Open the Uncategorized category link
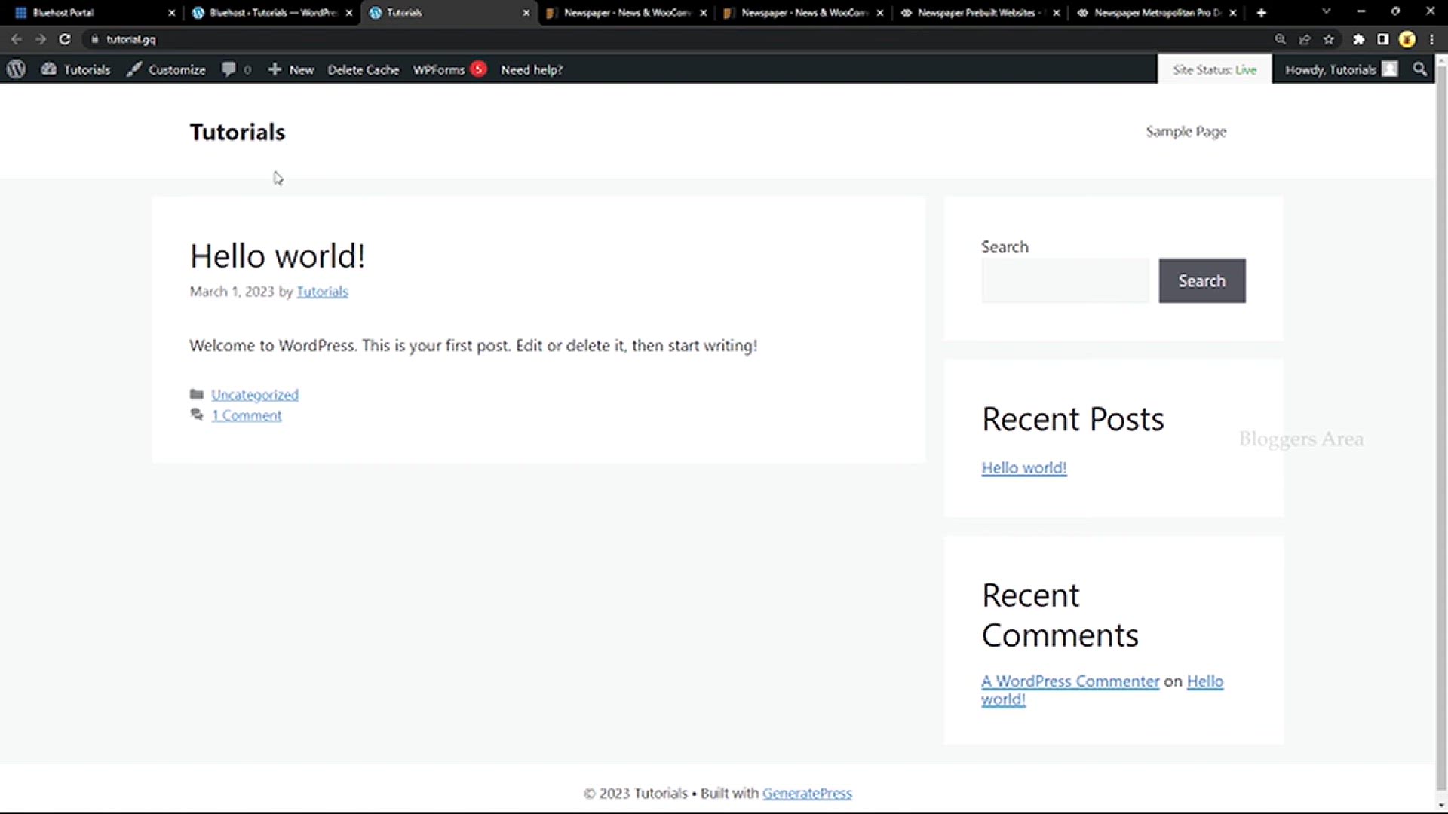The height and width of the screenshot is (814, 1448). [254, 395]
